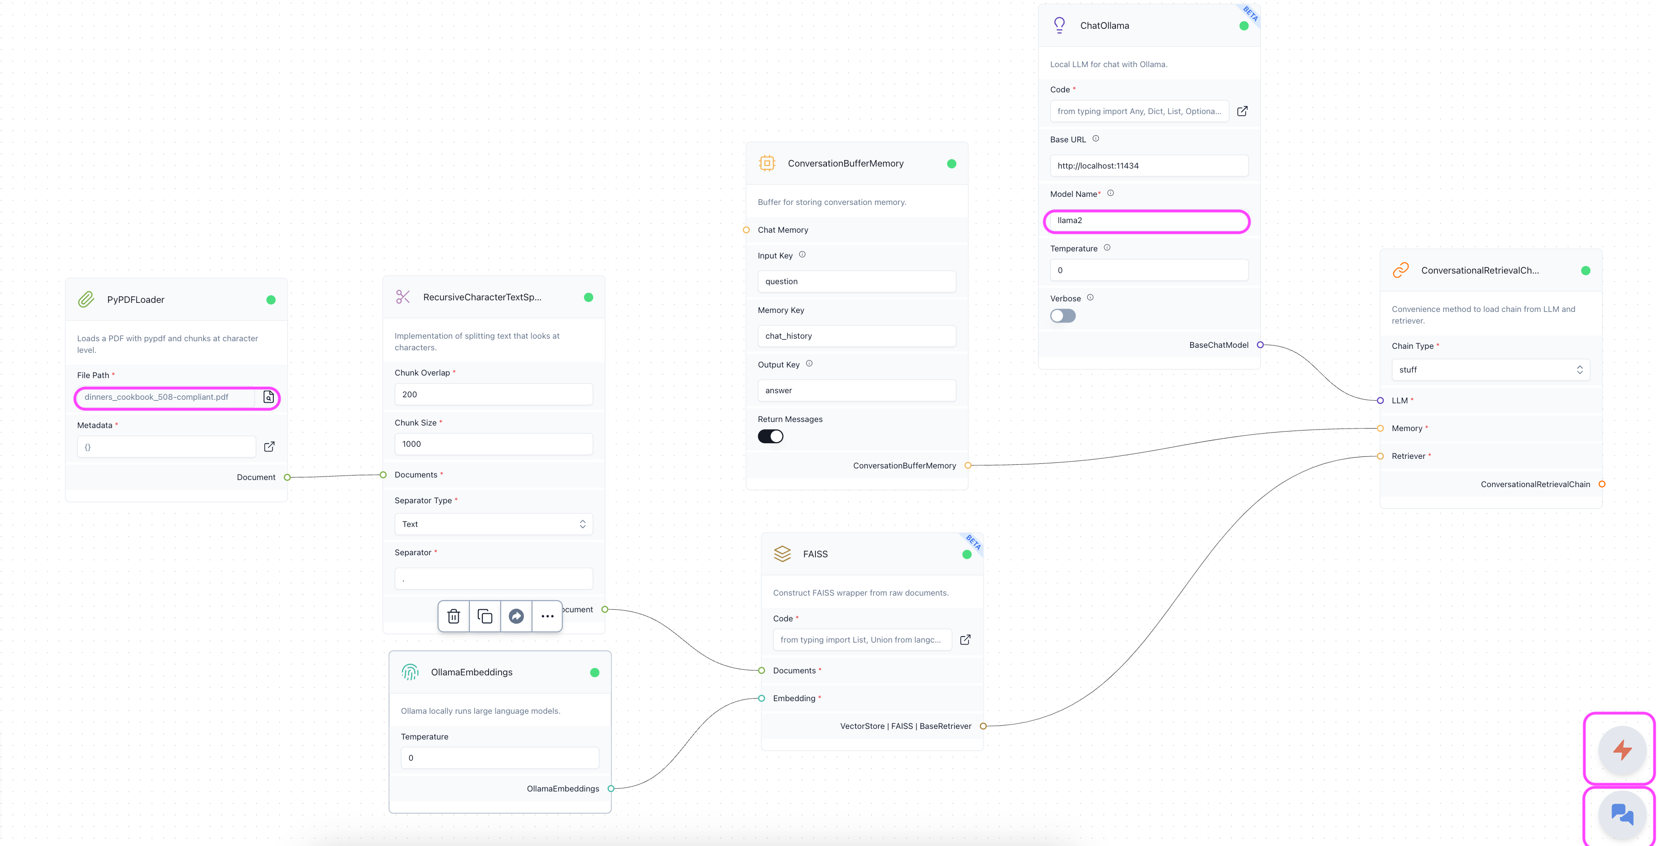Screen dimensions: 1659x846
Task: Click the lightning bolt run button
Action: pyautogui.click(x=1622, y=750)
